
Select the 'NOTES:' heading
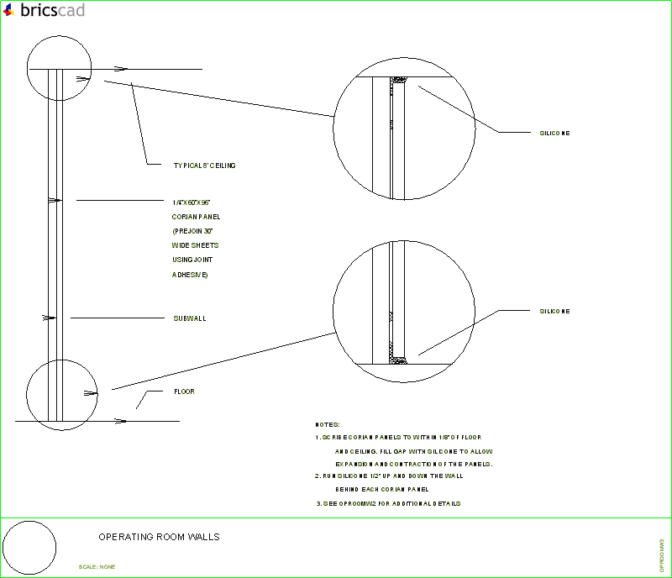pyautogui.click(x=328, y=425)
